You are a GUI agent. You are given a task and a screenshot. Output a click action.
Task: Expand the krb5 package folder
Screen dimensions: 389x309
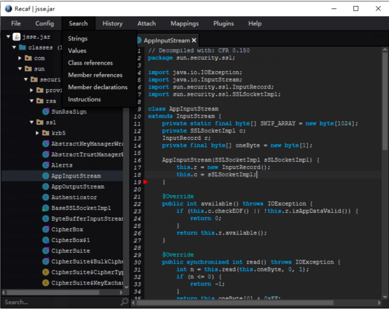pyautogui.click(x=37, y=133)
